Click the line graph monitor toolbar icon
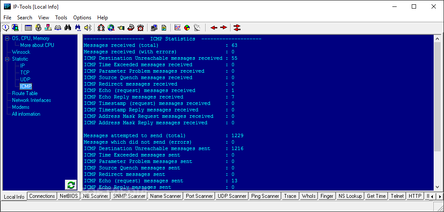The image size is (444, 212). point(178,28)
